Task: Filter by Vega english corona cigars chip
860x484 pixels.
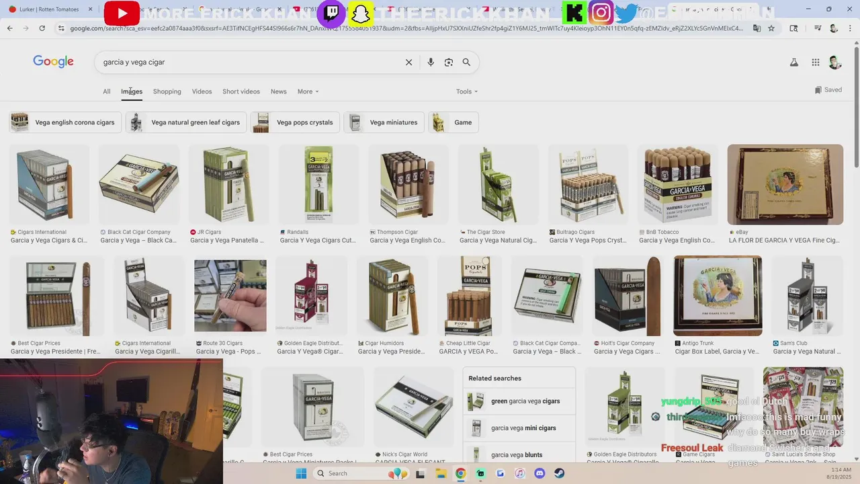Action: tap(65, 122)
